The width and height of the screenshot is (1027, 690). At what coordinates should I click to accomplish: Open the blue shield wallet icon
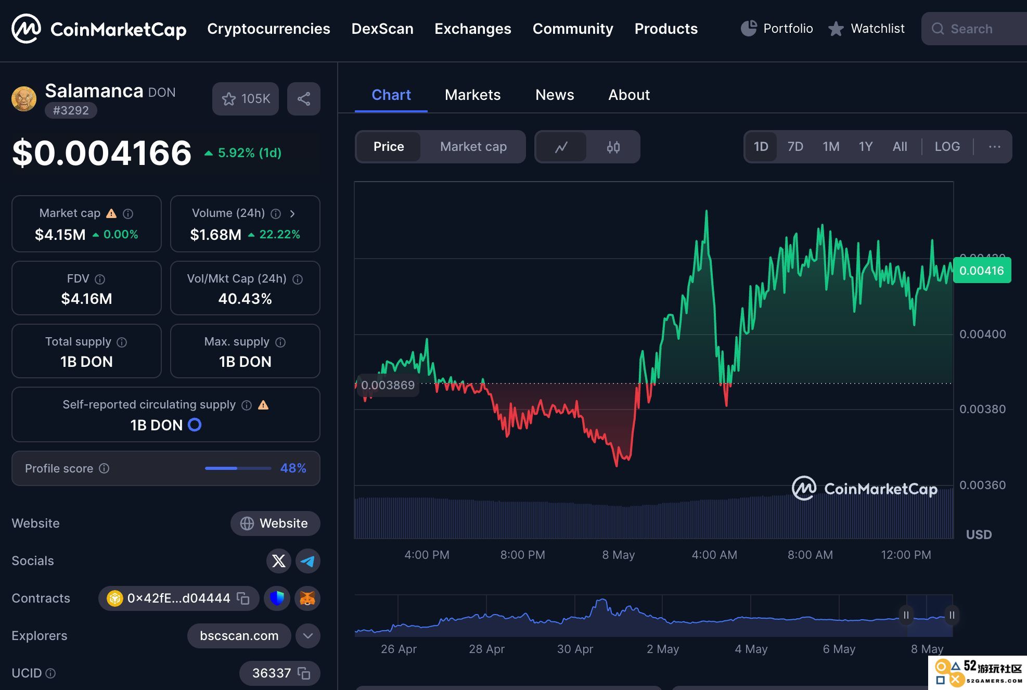(277, 598)
